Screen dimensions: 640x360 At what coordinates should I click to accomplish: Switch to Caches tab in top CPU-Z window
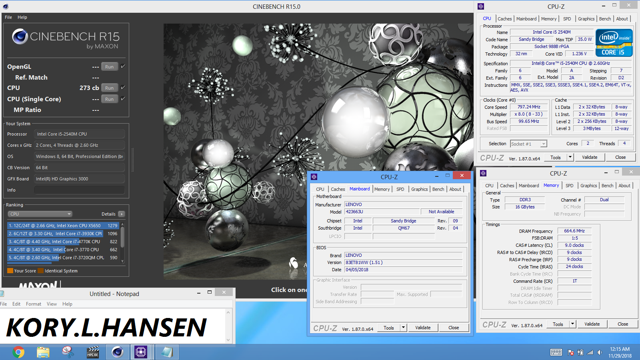(504, 19)
